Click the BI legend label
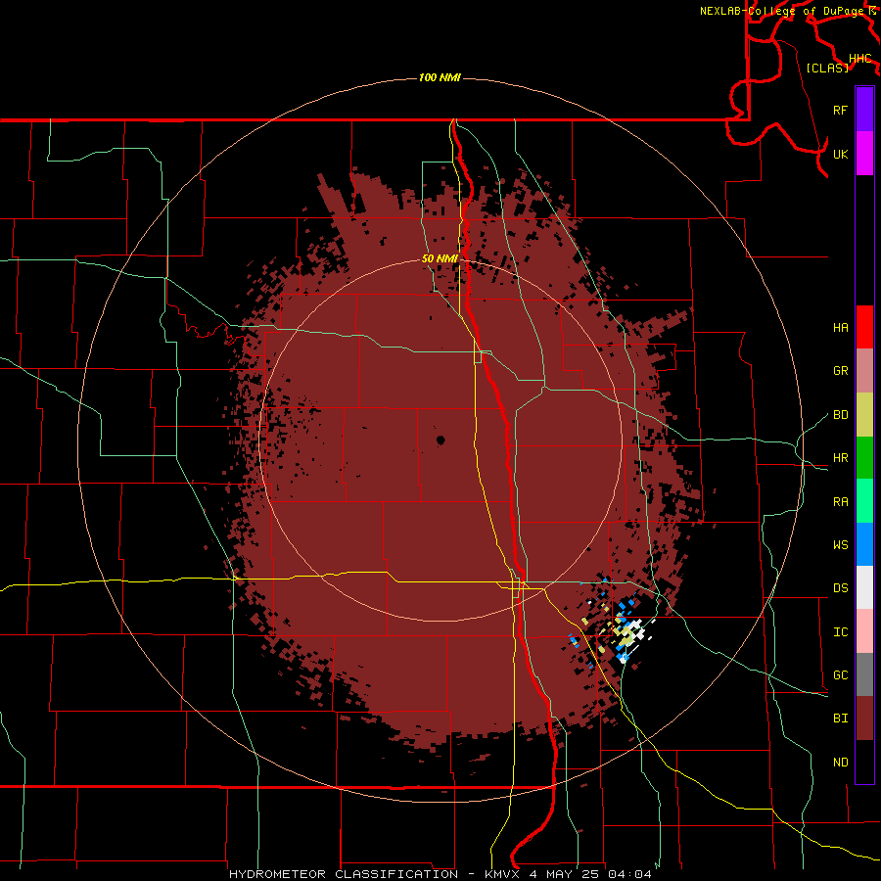 click(x=840, y=719)
